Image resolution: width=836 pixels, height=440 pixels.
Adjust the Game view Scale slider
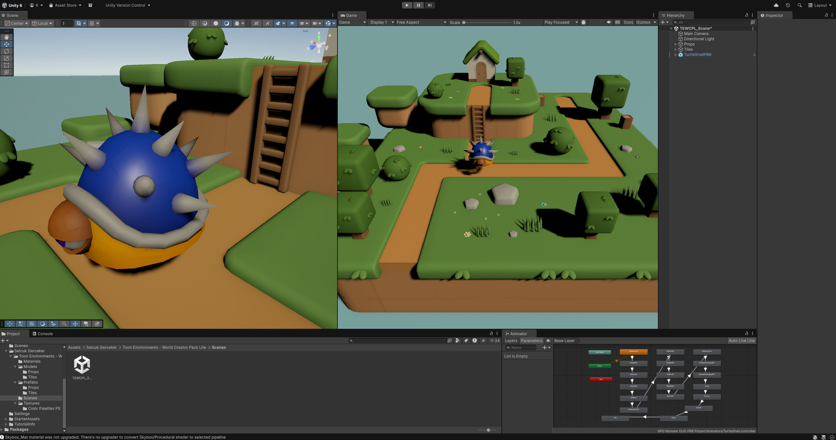coord(464,22)
